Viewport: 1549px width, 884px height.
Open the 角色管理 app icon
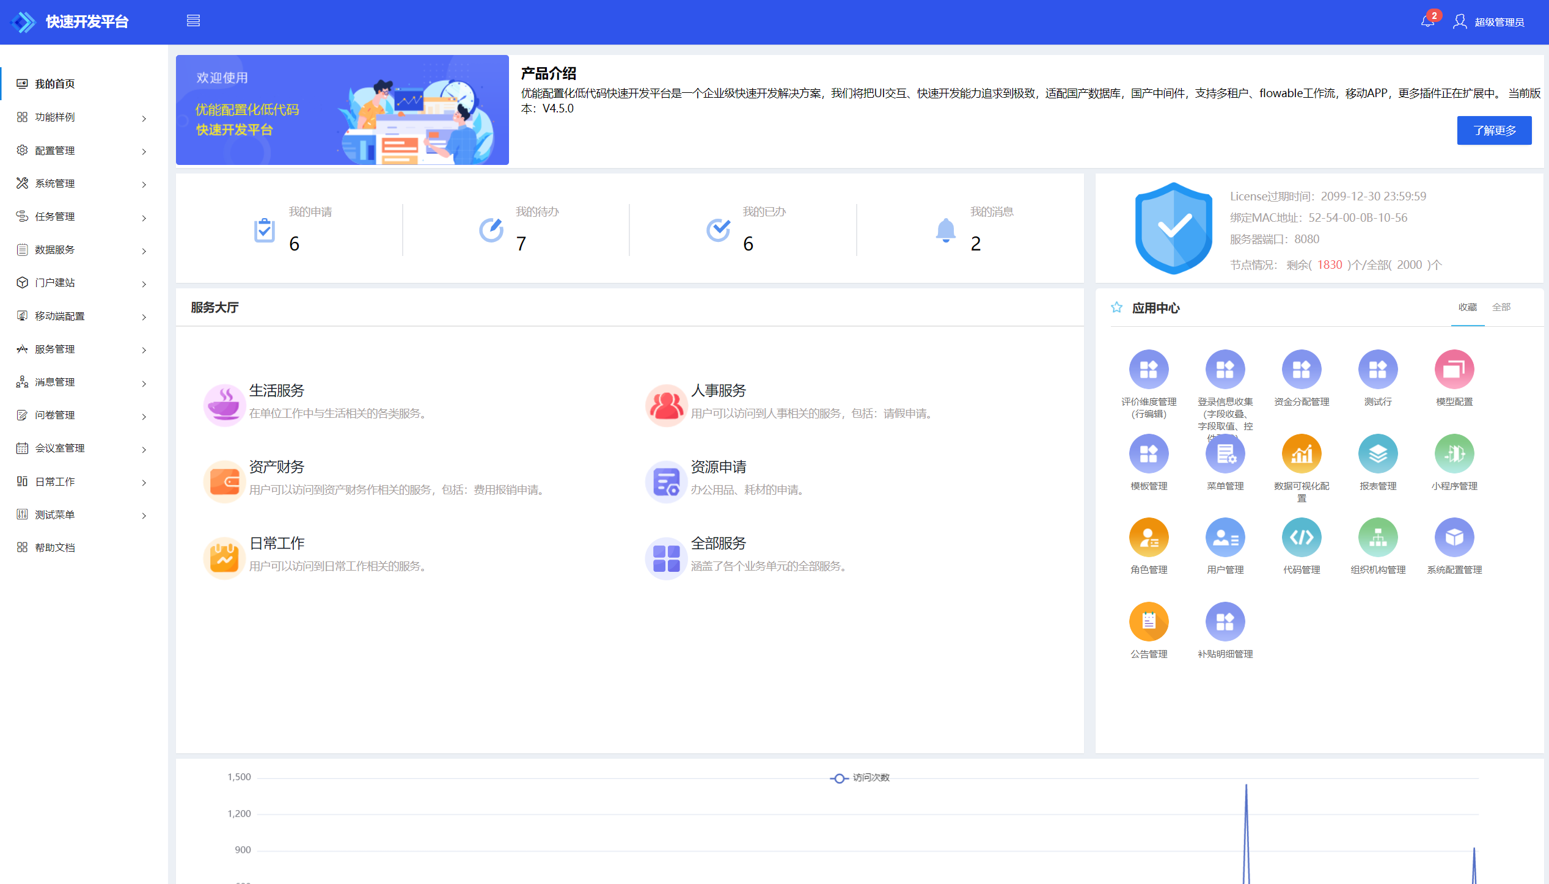click(1148, 538)
